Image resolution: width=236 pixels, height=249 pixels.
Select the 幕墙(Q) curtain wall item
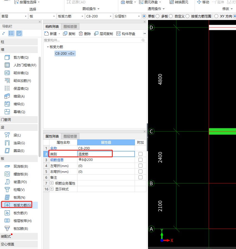pyautogui.click(x=15, y=112)
